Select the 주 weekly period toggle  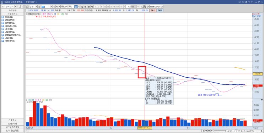pyautogui.click(x=79, y=7)
